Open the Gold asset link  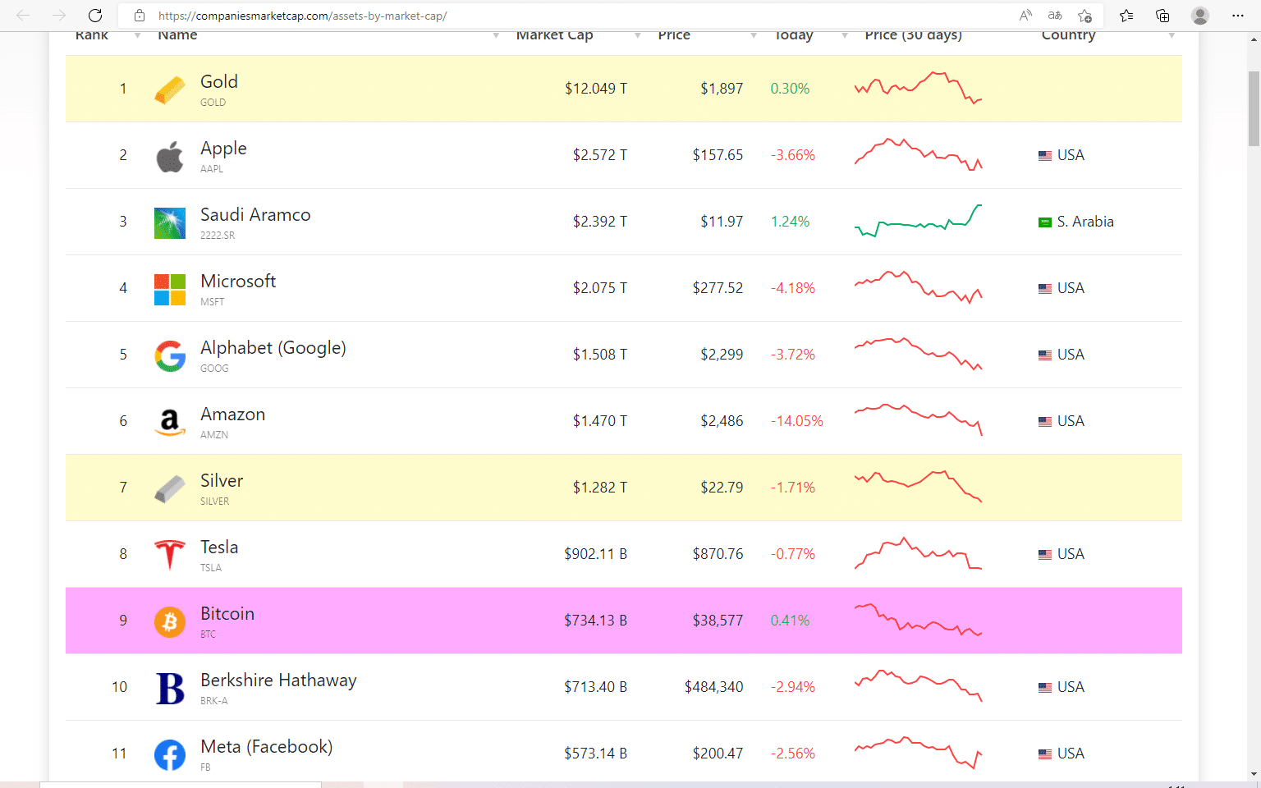point(219,82)
